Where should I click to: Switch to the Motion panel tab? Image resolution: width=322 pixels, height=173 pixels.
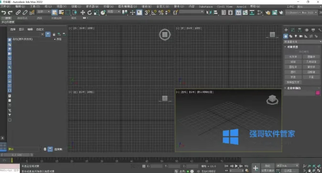[x=307, y=30]
